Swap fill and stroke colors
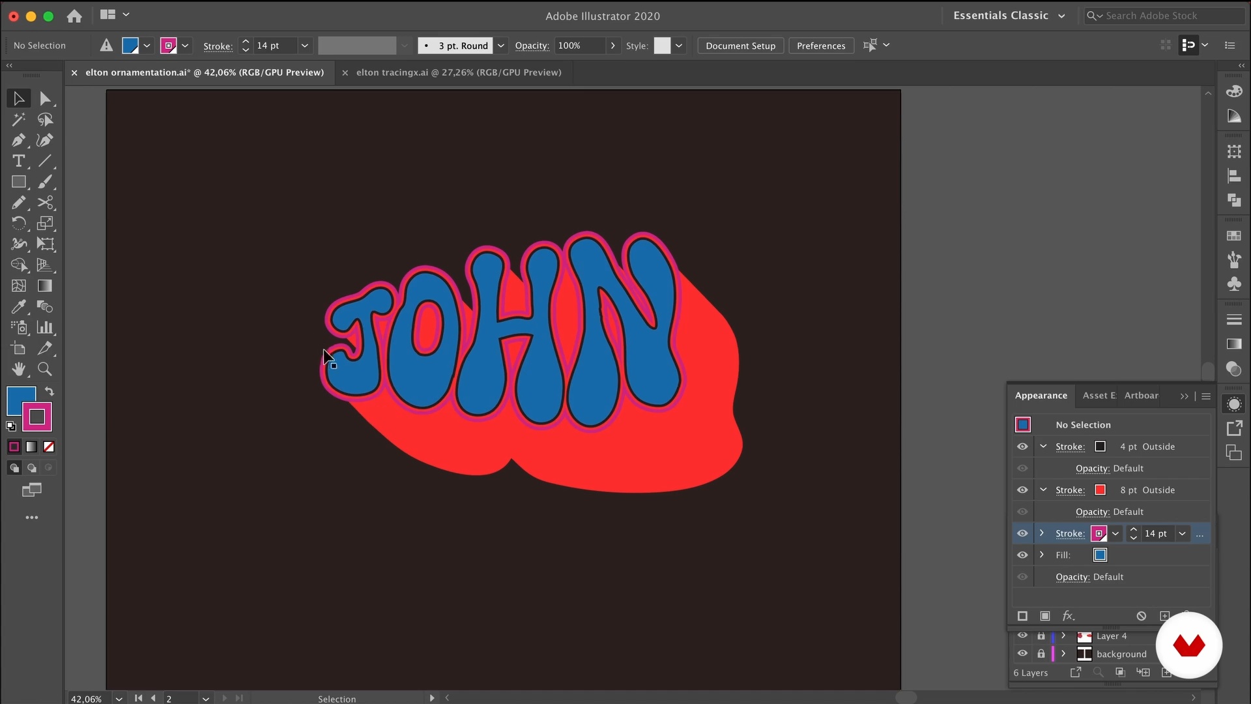The width and height of the screenshot is (1251, 704). (50, 391)
